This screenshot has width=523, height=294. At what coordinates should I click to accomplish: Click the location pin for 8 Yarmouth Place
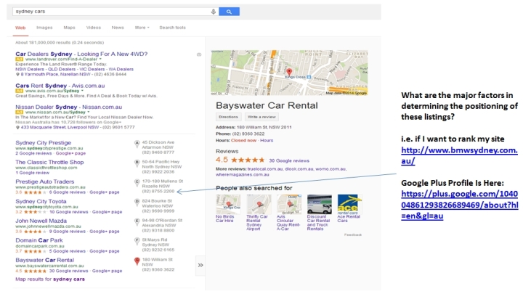coord(17,74)
